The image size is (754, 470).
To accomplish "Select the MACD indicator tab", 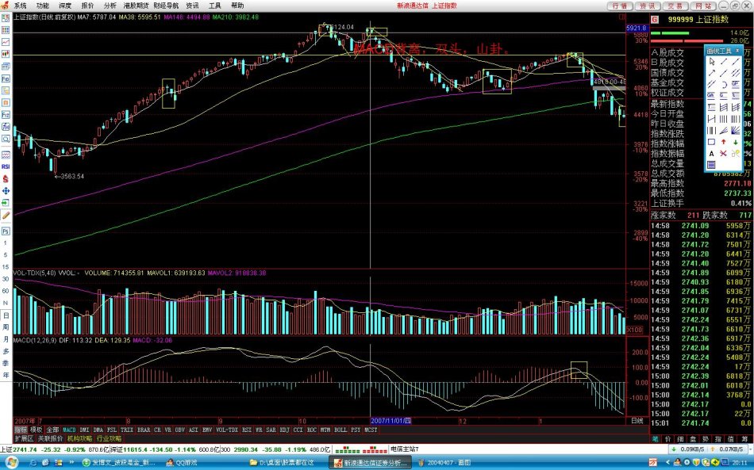I will click(x=69, y=430).
